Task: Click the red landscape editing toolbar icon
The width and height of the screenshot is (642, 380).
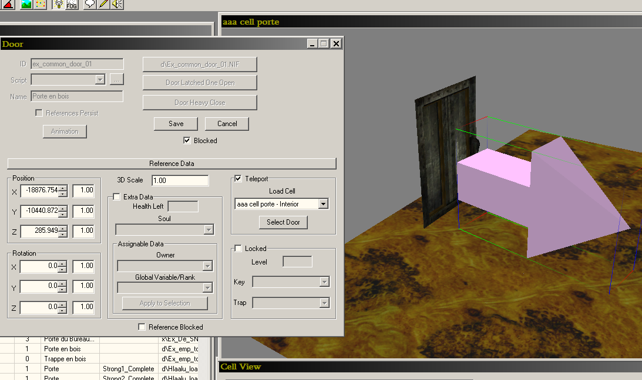Action: 9,4
